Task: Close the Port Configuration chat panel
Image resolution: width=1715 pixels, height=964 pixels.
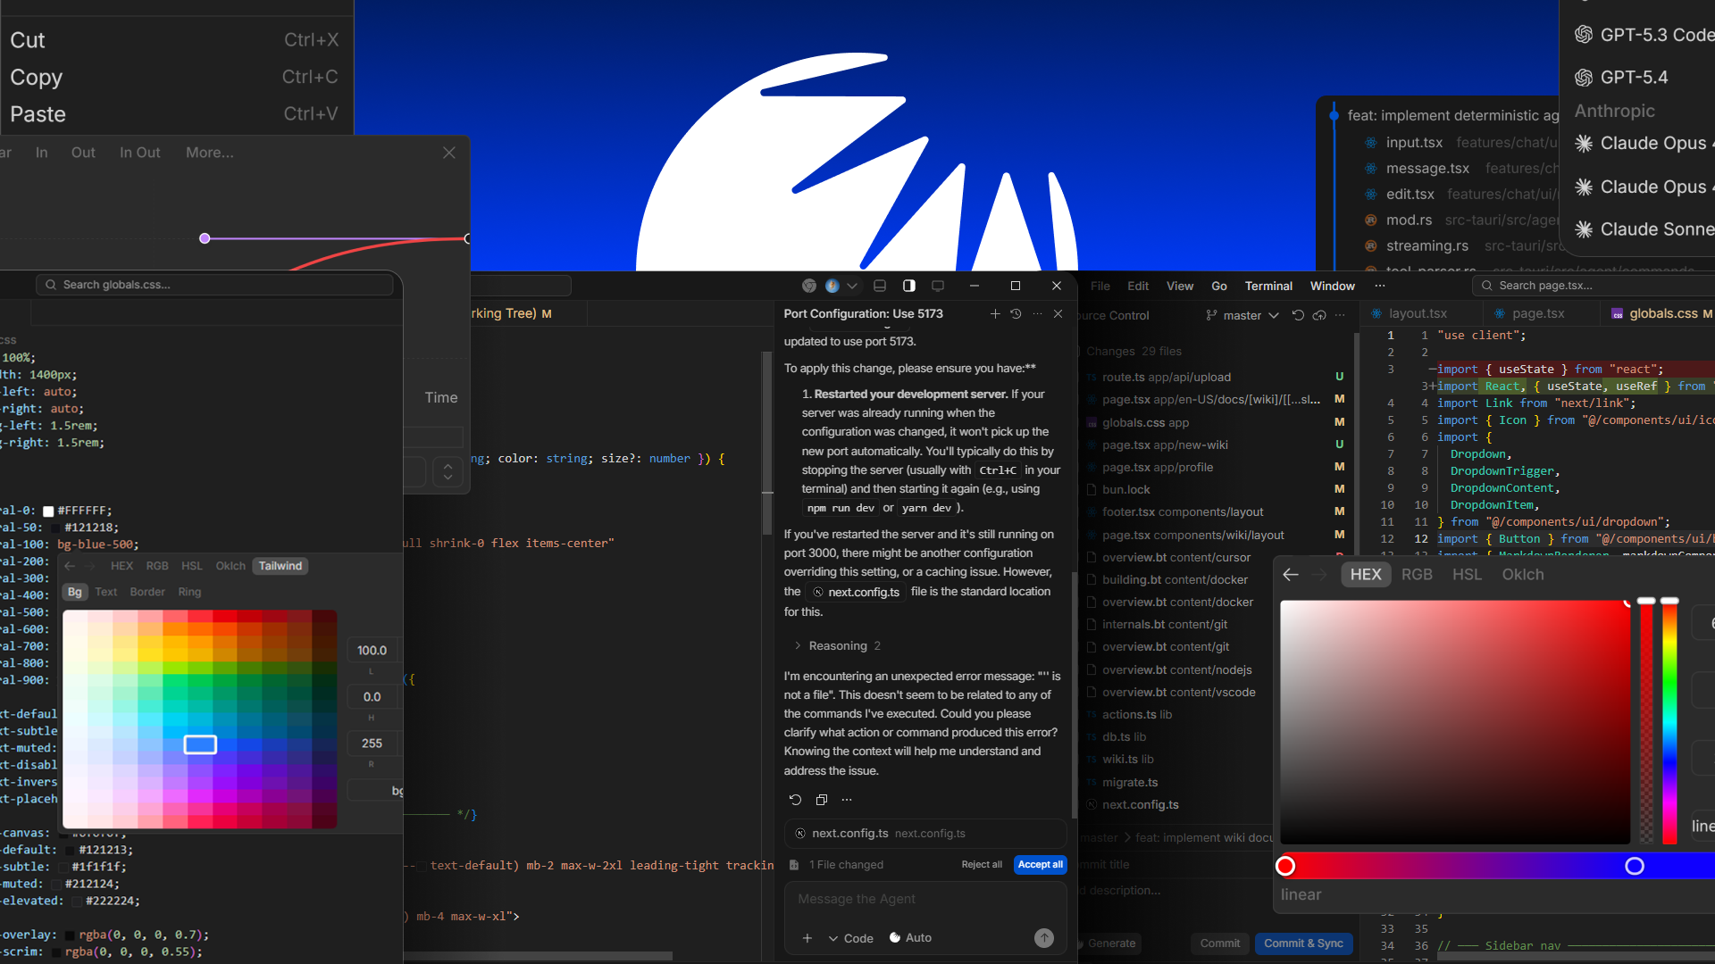Action: [1058, 314]
